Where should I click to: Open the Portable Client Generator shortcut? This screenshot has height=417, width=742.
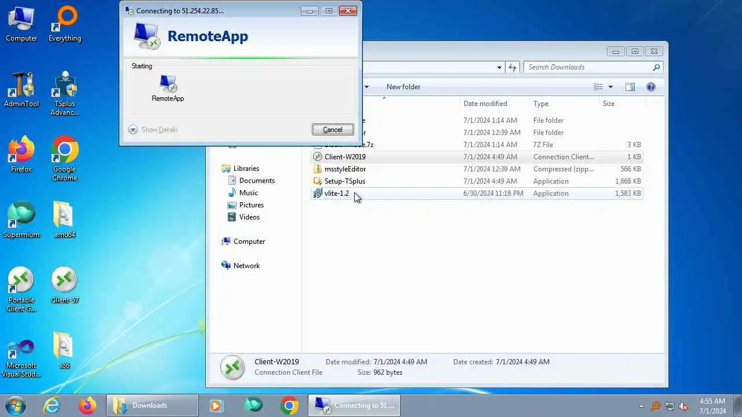[21, 290]
